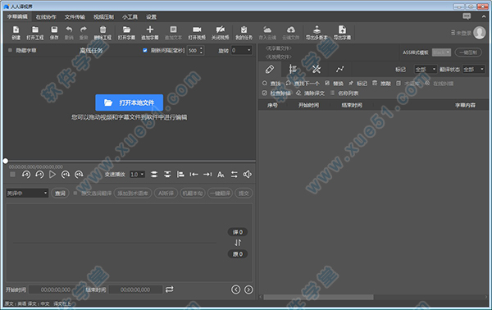
Task: Click the 打开视频 camera icon
Action: tap(197, 30)
